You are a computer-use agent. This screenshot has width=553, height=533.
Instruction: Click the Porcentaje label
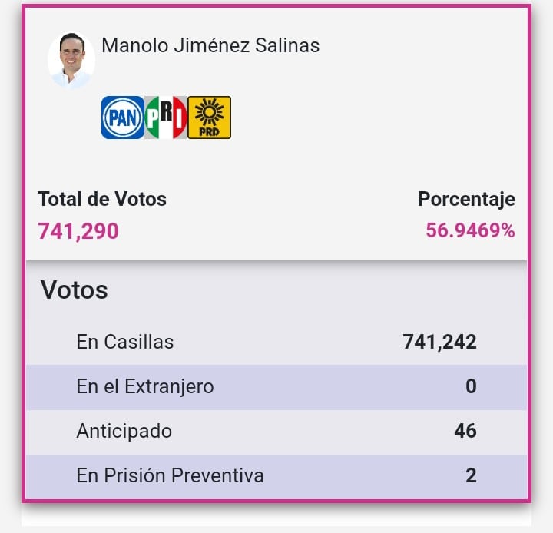[x=466, y=199]
